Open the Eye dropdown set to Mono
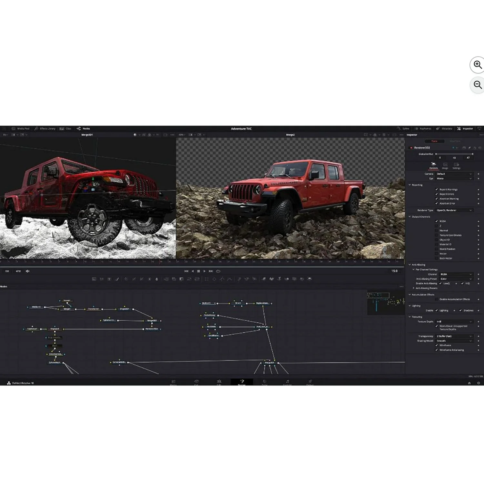The image size is (484, 484). click(454, 178)
